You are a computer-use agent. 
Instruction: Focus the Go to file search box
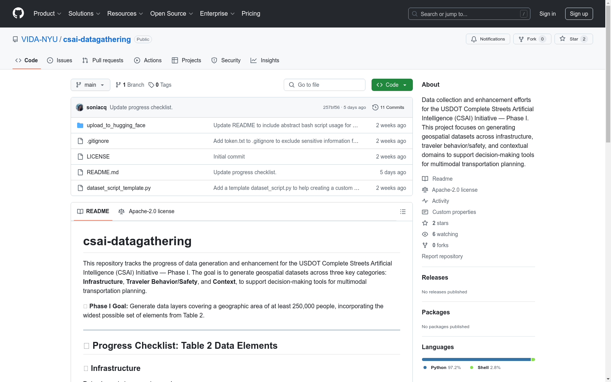click(325, 85)
